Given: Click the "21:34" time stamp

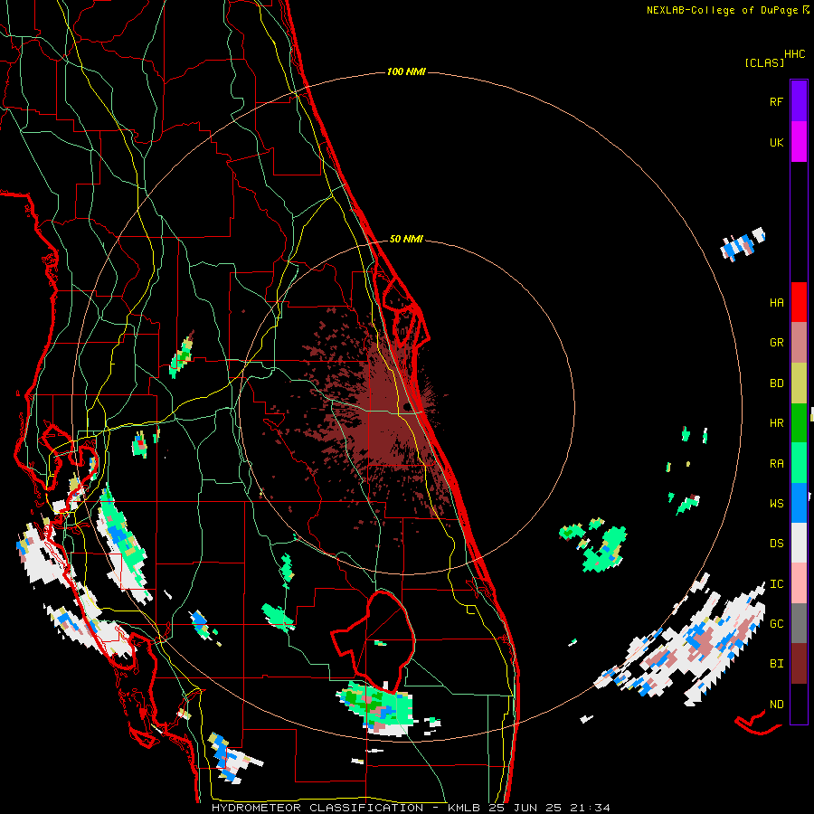Looking at the screenshot, I should pos(592,808).
